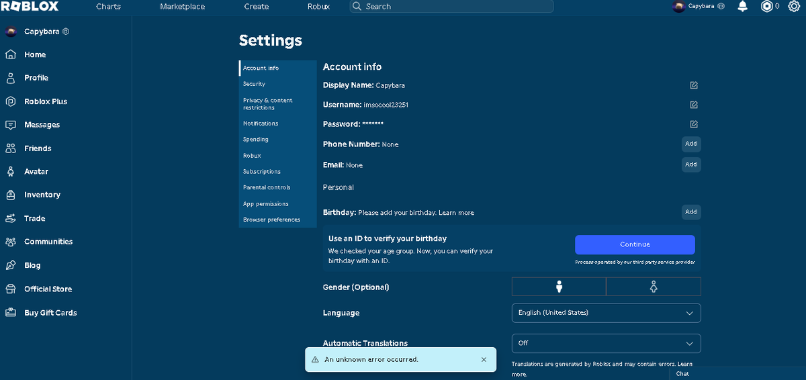Click the Official Store icon in sidebar
Image resolution: width=806 pixels, height=380 pixels.
coord(11,289)
